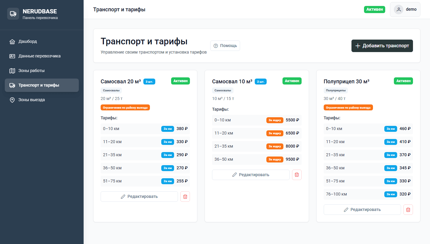
Task: Click the 3 шт. badge on Самосвал 20 м³
Action: click(149, 82)
